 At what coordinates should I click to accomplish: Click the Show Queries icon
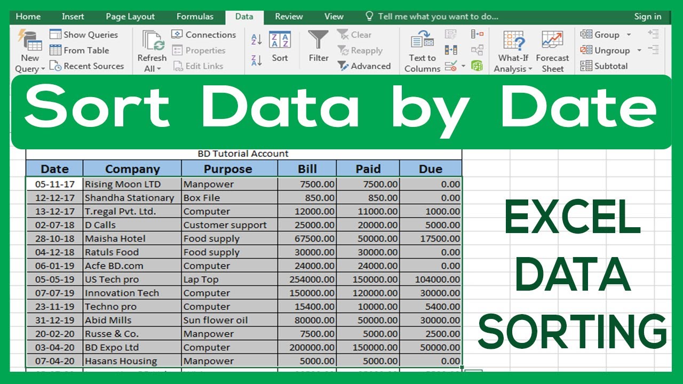pos(55,35)
